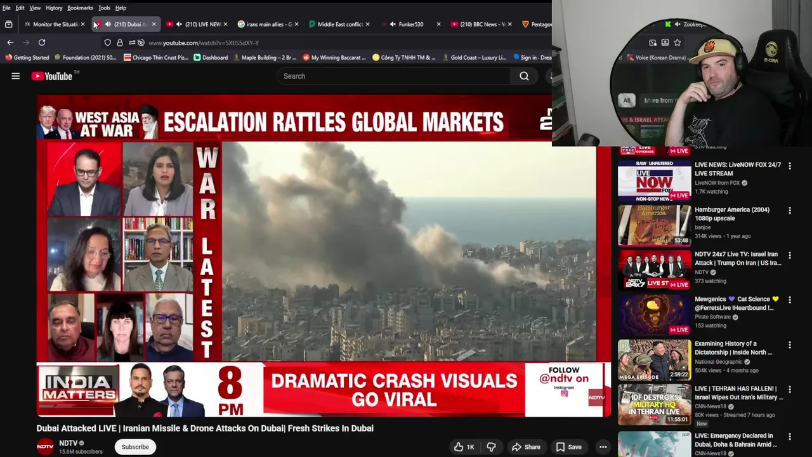The image size is (812, 457).
Task: Close the Middle East conflict tab
Action: click(x=367, y=24)
